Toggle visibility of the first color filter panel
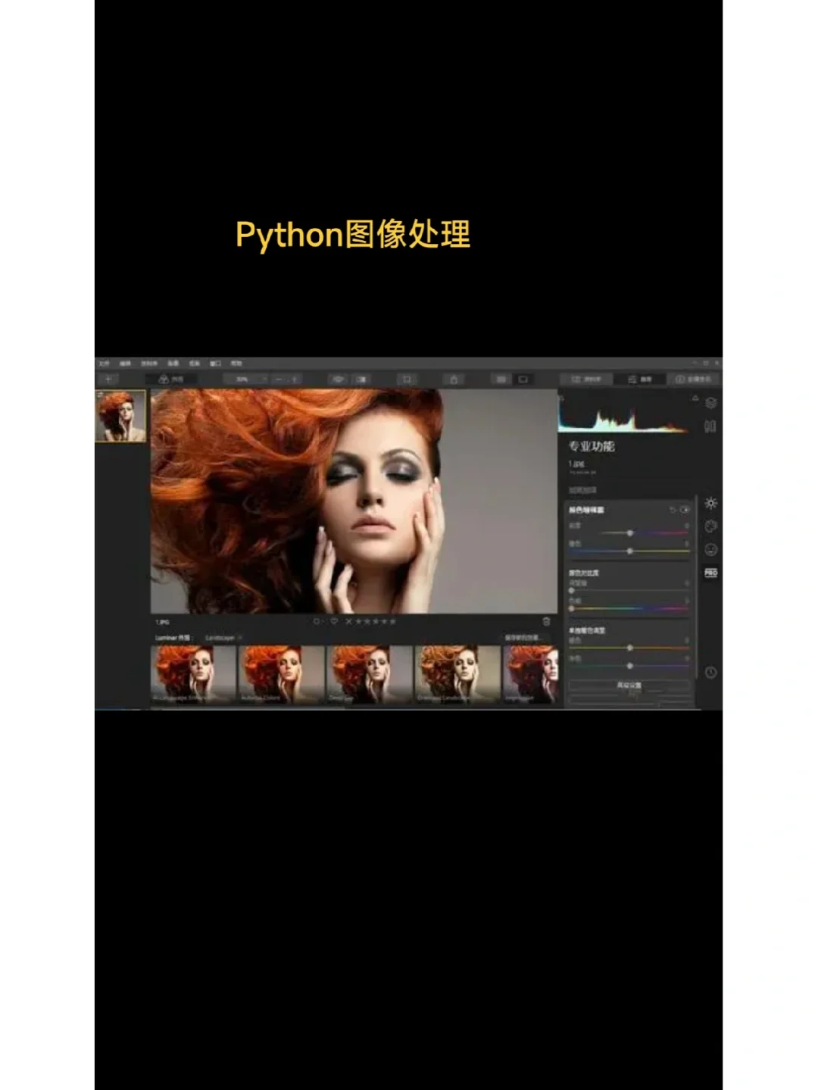This screenshot has height=1090, width=818. point(685,510)
